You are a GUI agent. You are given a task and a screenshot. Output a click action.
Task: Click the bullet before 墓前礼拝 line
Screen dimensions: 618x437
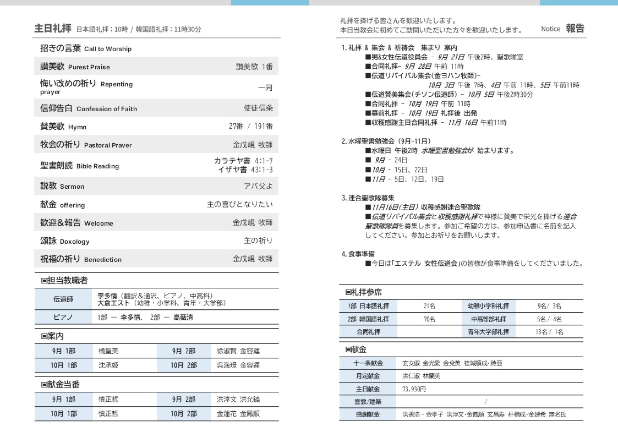(368, 113)
